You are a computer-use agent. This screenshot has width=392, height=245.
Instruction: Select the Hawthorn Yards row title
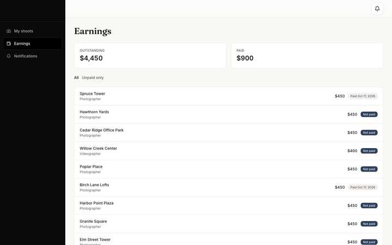click(94, 112)
